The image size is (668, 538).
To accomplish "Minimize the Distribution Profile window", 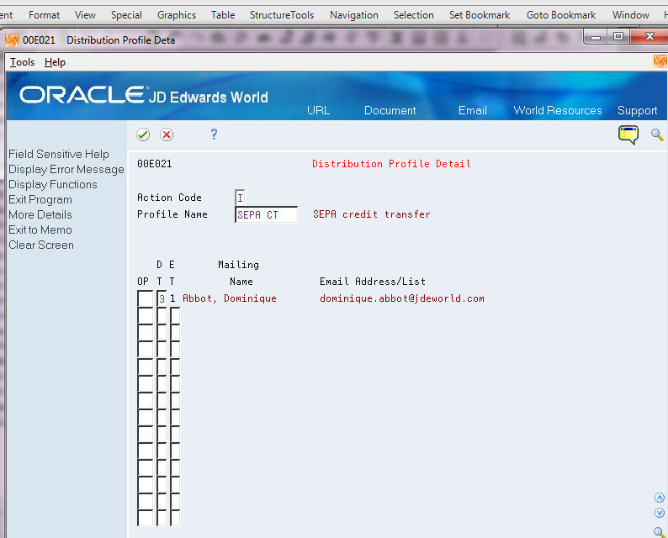I will [x=596, y=38].
